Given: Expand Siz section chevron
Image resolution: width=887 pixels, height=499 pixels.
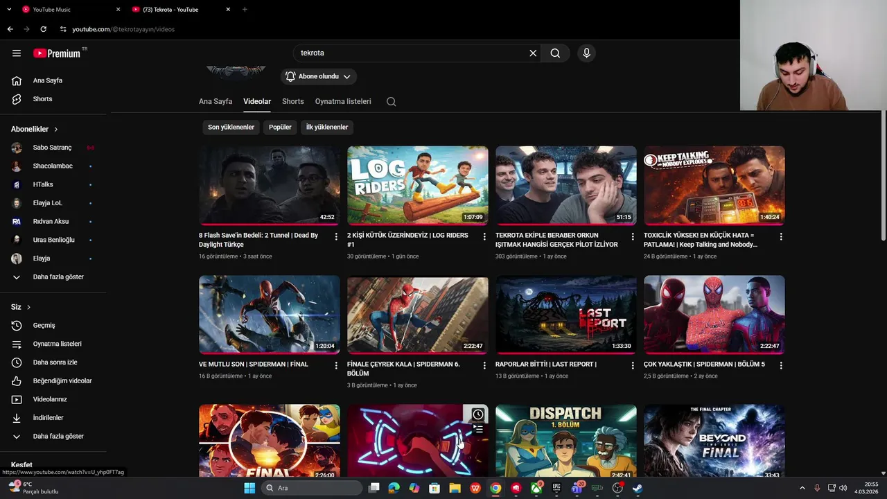Looking at the screenshot, I should pos(28,307).
